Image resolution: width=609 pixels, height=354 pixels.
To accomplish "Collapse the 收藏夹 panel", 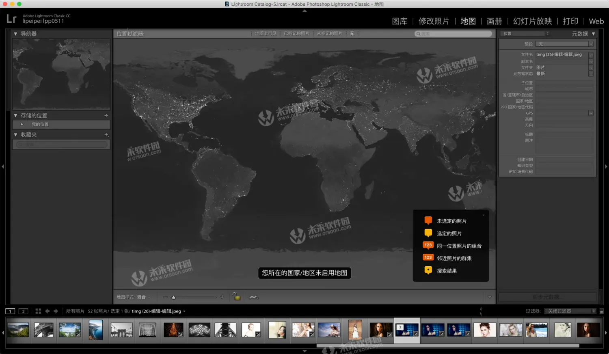I will 15,134.
